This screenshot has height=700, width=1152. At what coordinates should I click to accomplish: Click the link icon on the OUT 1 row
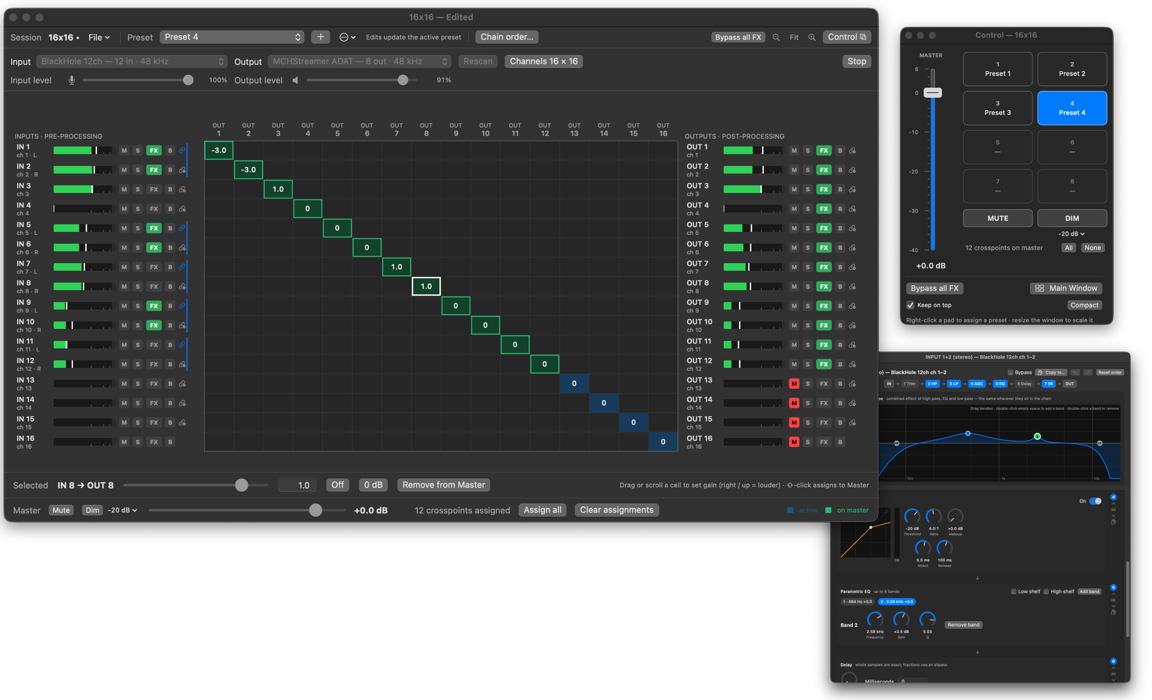click(852, 150)
